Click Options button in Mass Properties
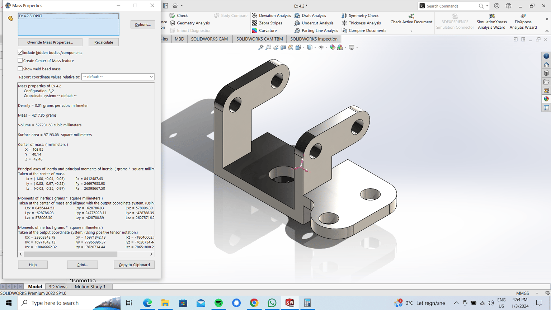 click(143, 24)
